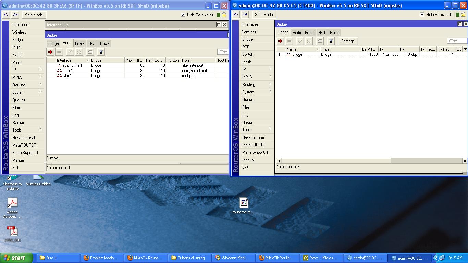Select ether1 row in SFTF ports list
Image resolution: width=468 pixels, height=263 pixels.
pyautogui.click(x=137, y=71)
